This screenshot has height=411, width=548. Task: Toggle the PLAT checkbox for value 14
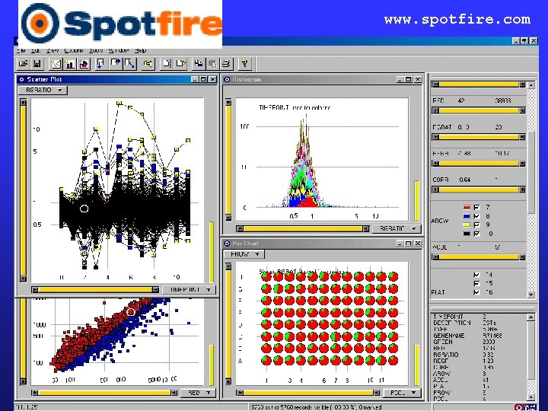(476, 275)
